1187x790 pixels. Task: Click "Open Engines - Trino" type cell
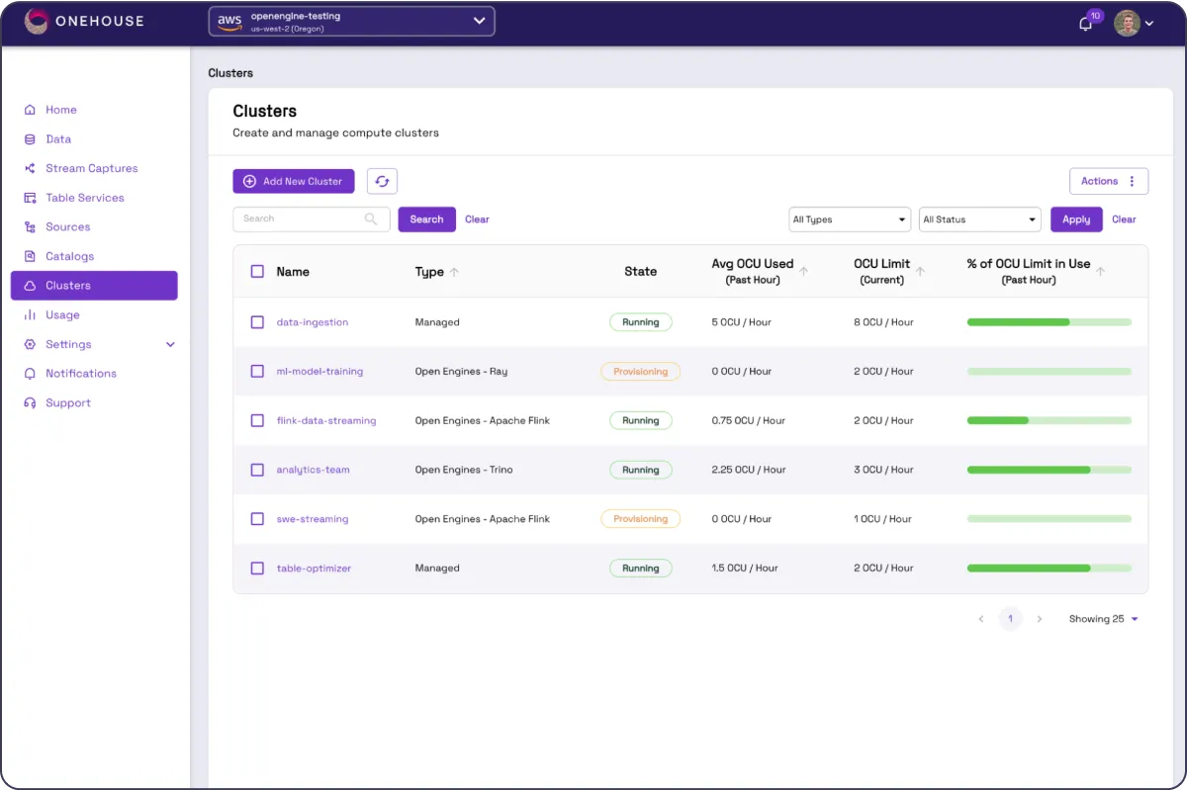[464, 470]
